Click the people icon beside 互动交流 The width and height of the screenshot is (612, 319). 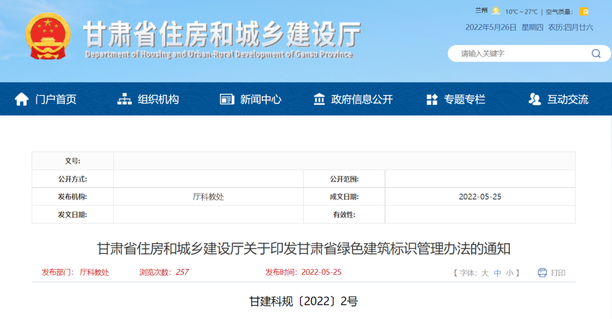pos(535,100)
